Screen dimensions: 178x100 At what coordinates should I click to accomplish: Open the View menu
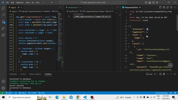click(28, 2)
